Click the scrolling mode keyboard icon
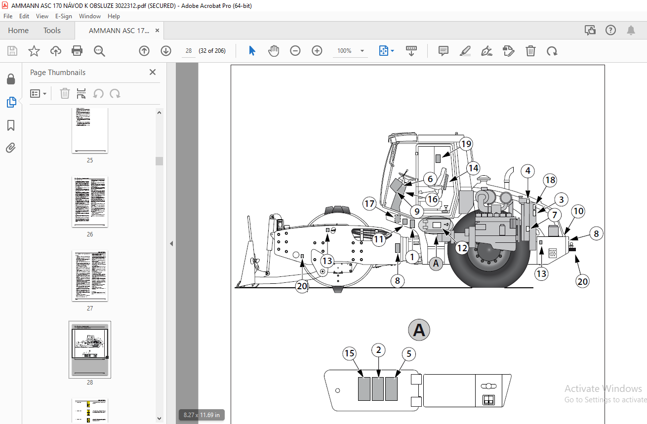 (411, 51)
